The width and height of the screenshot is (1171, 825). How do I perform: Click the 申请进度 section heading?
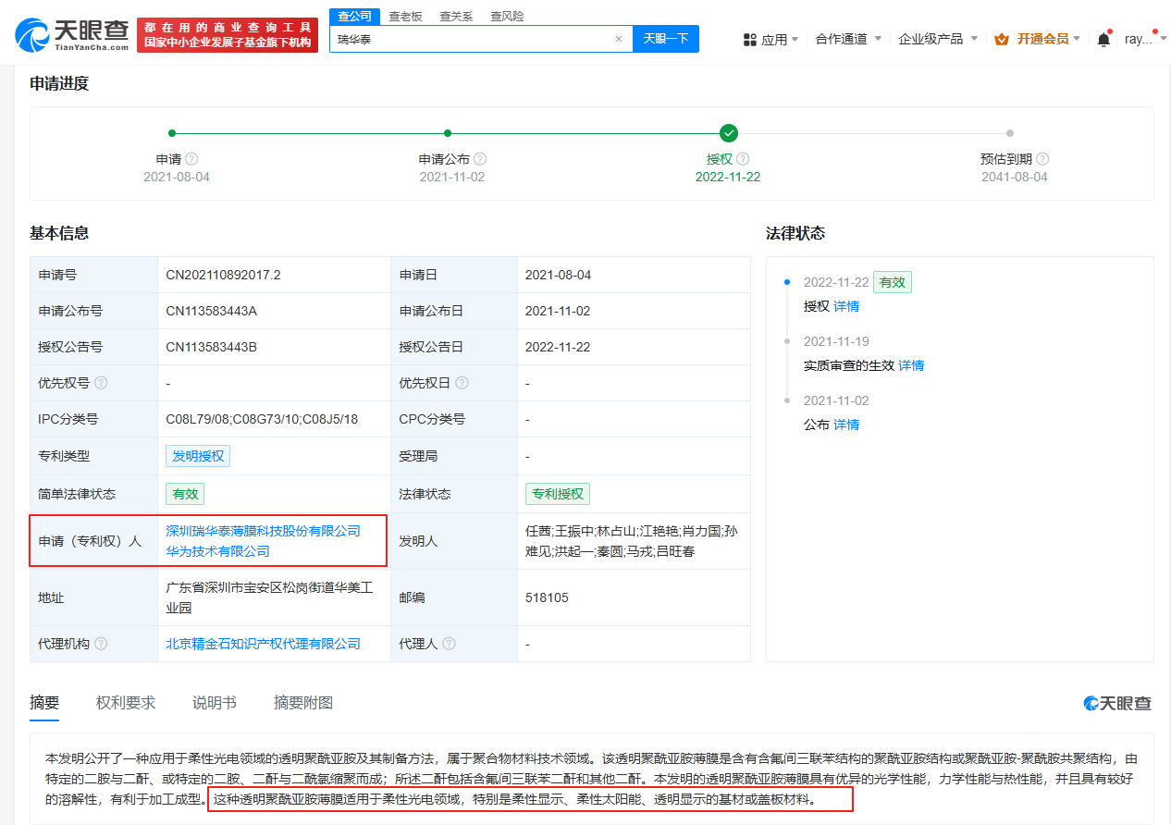[59, 84]
